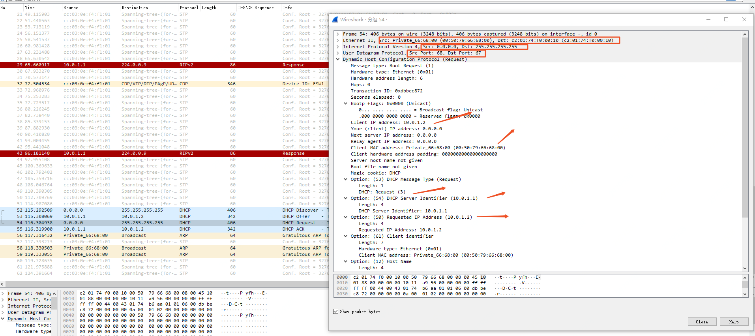
Task: Select packet 55 DHCP ACK row
Action: pos(164,229)
